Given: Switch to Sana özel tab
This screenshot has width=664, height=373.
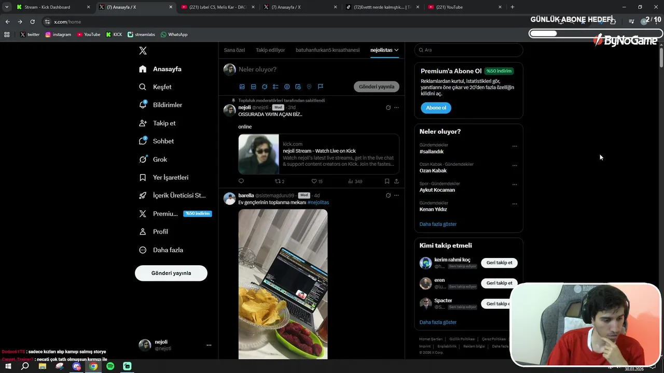Looking at the screenshot, I should pos(234,50).
